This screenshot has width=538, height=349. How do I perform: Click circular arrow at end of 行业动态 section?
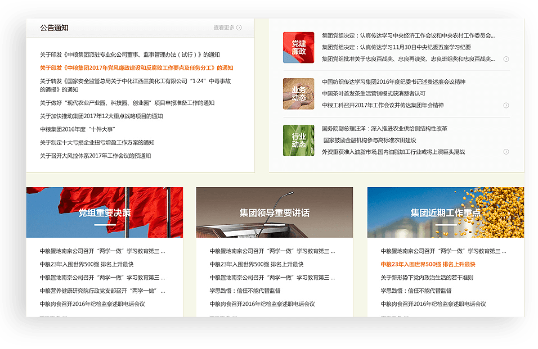point(506,152)
